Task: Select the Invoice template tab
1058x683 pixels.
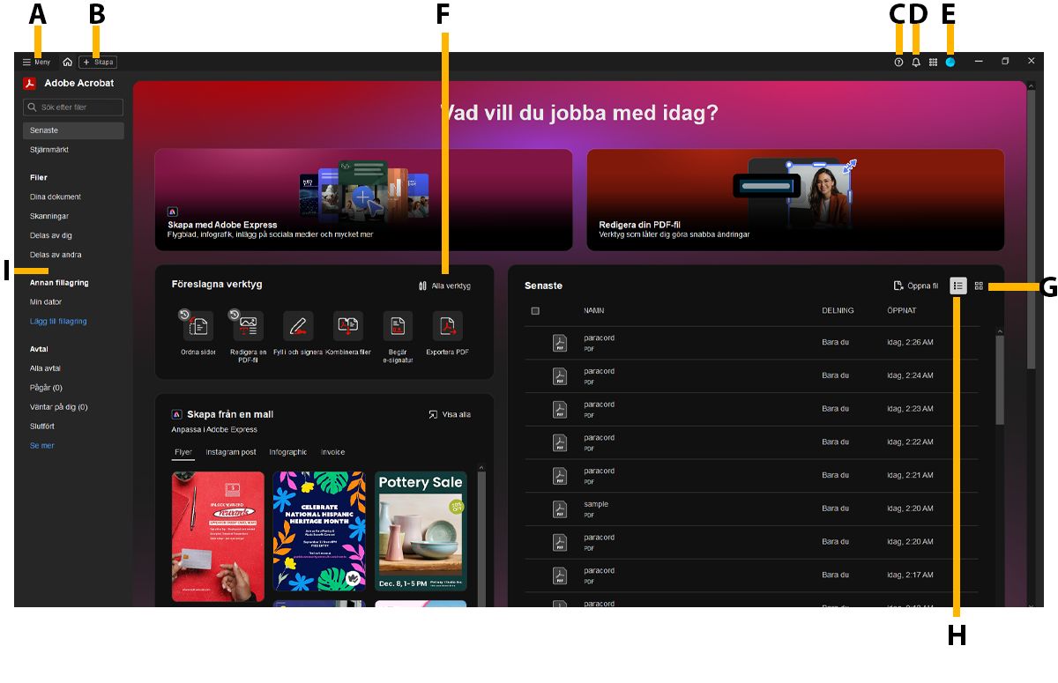Action: pyautogui.click(x=333, y=451)
